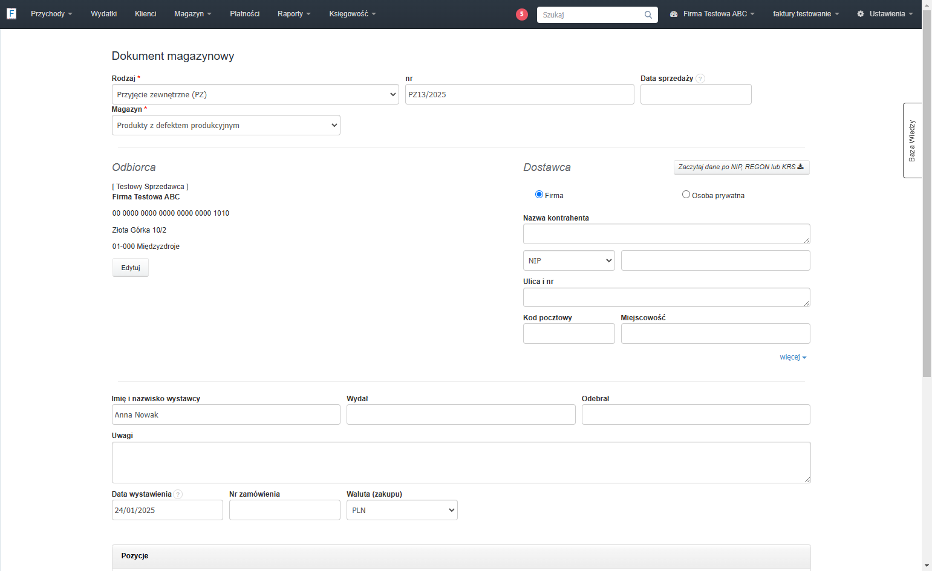Click the Uwagi text area
932x571 pixels.
(461, 463)
